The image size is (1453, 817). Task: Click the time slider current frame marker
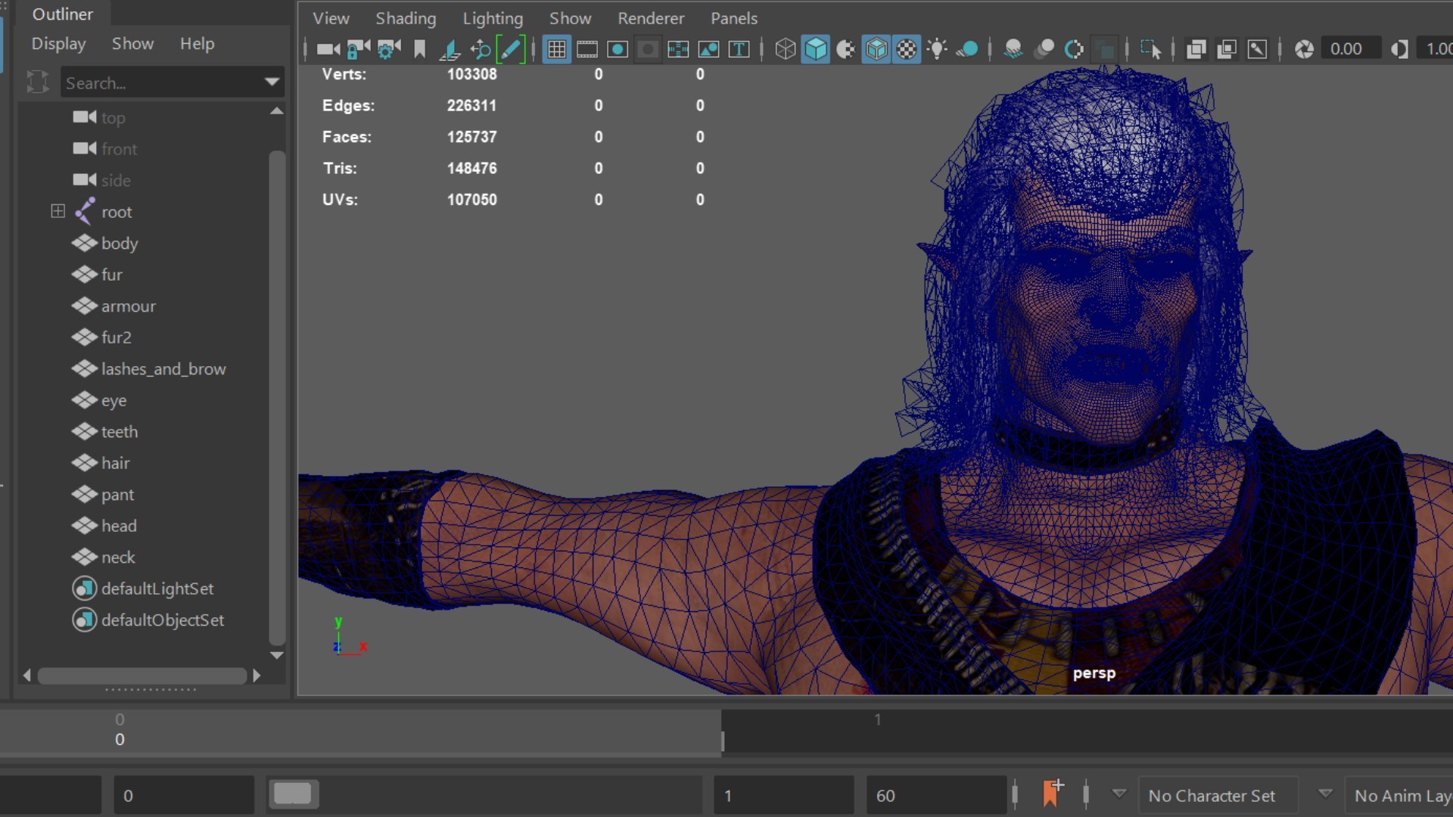click(723, 741)
